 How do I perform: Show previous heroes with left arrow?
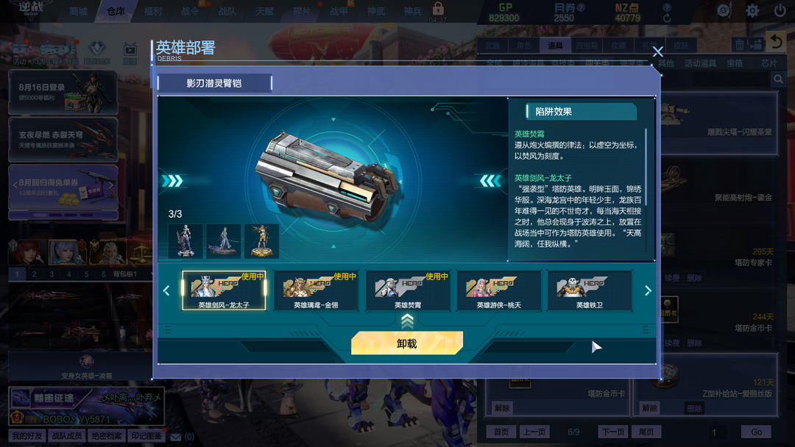tap(166, 290)
